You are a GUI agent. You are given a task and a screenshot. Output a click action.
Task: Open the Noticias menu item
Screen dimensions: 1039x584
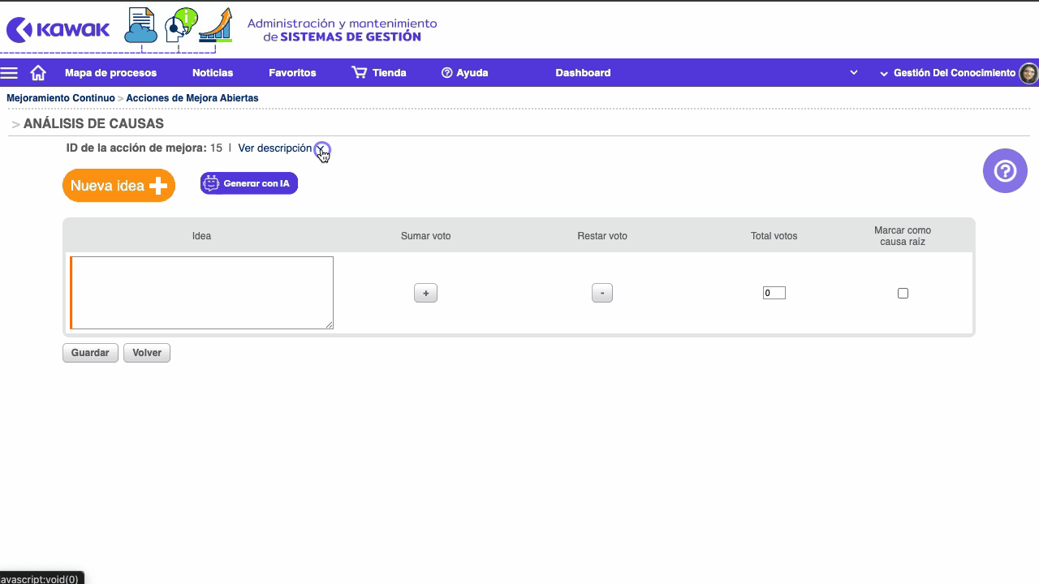point(213,73)
